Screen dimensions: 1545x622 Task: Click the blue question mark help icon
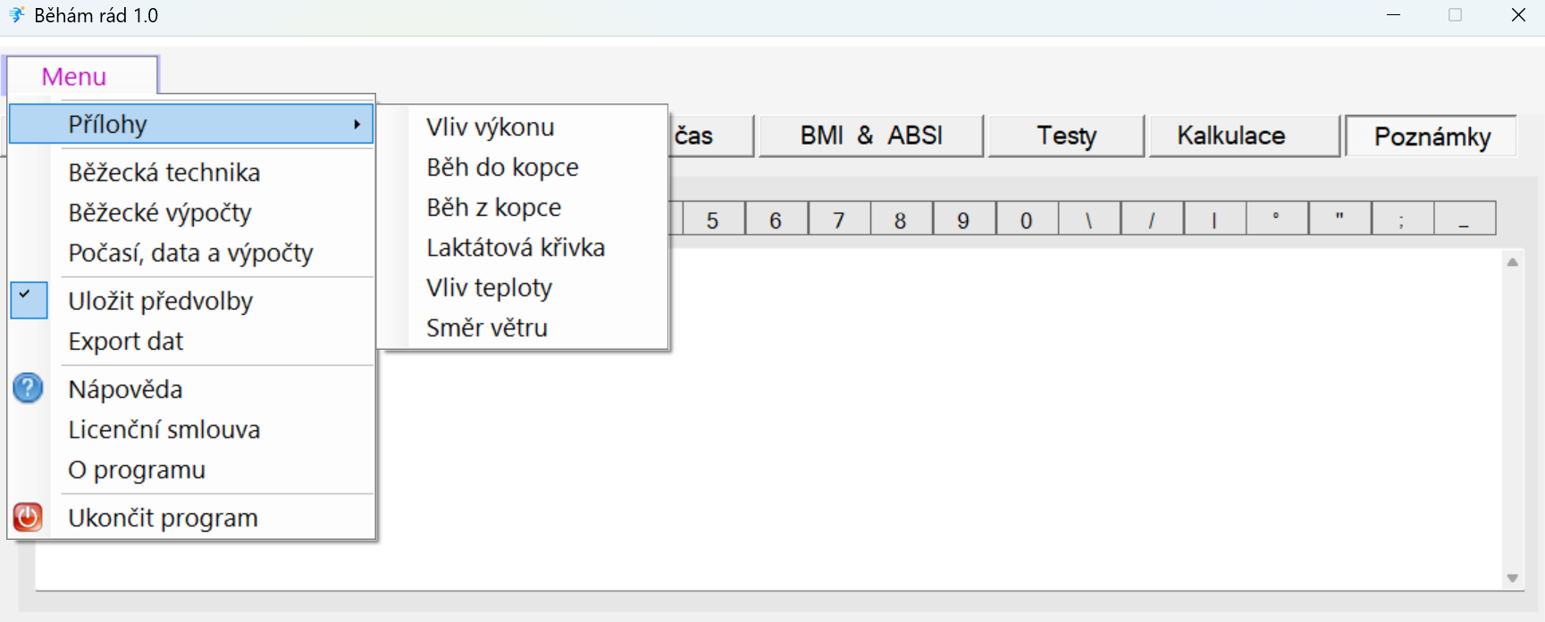tap(28, 388)
